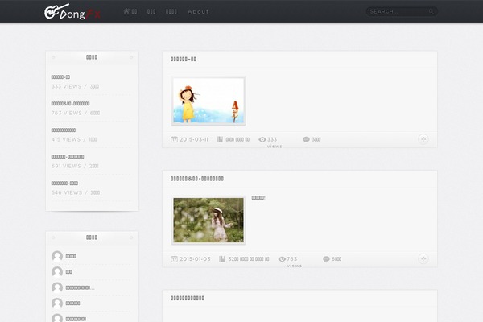Click the comment count in 2015-01-03 post
This screenshot has width=483, height=322.
tap(336, 259)
